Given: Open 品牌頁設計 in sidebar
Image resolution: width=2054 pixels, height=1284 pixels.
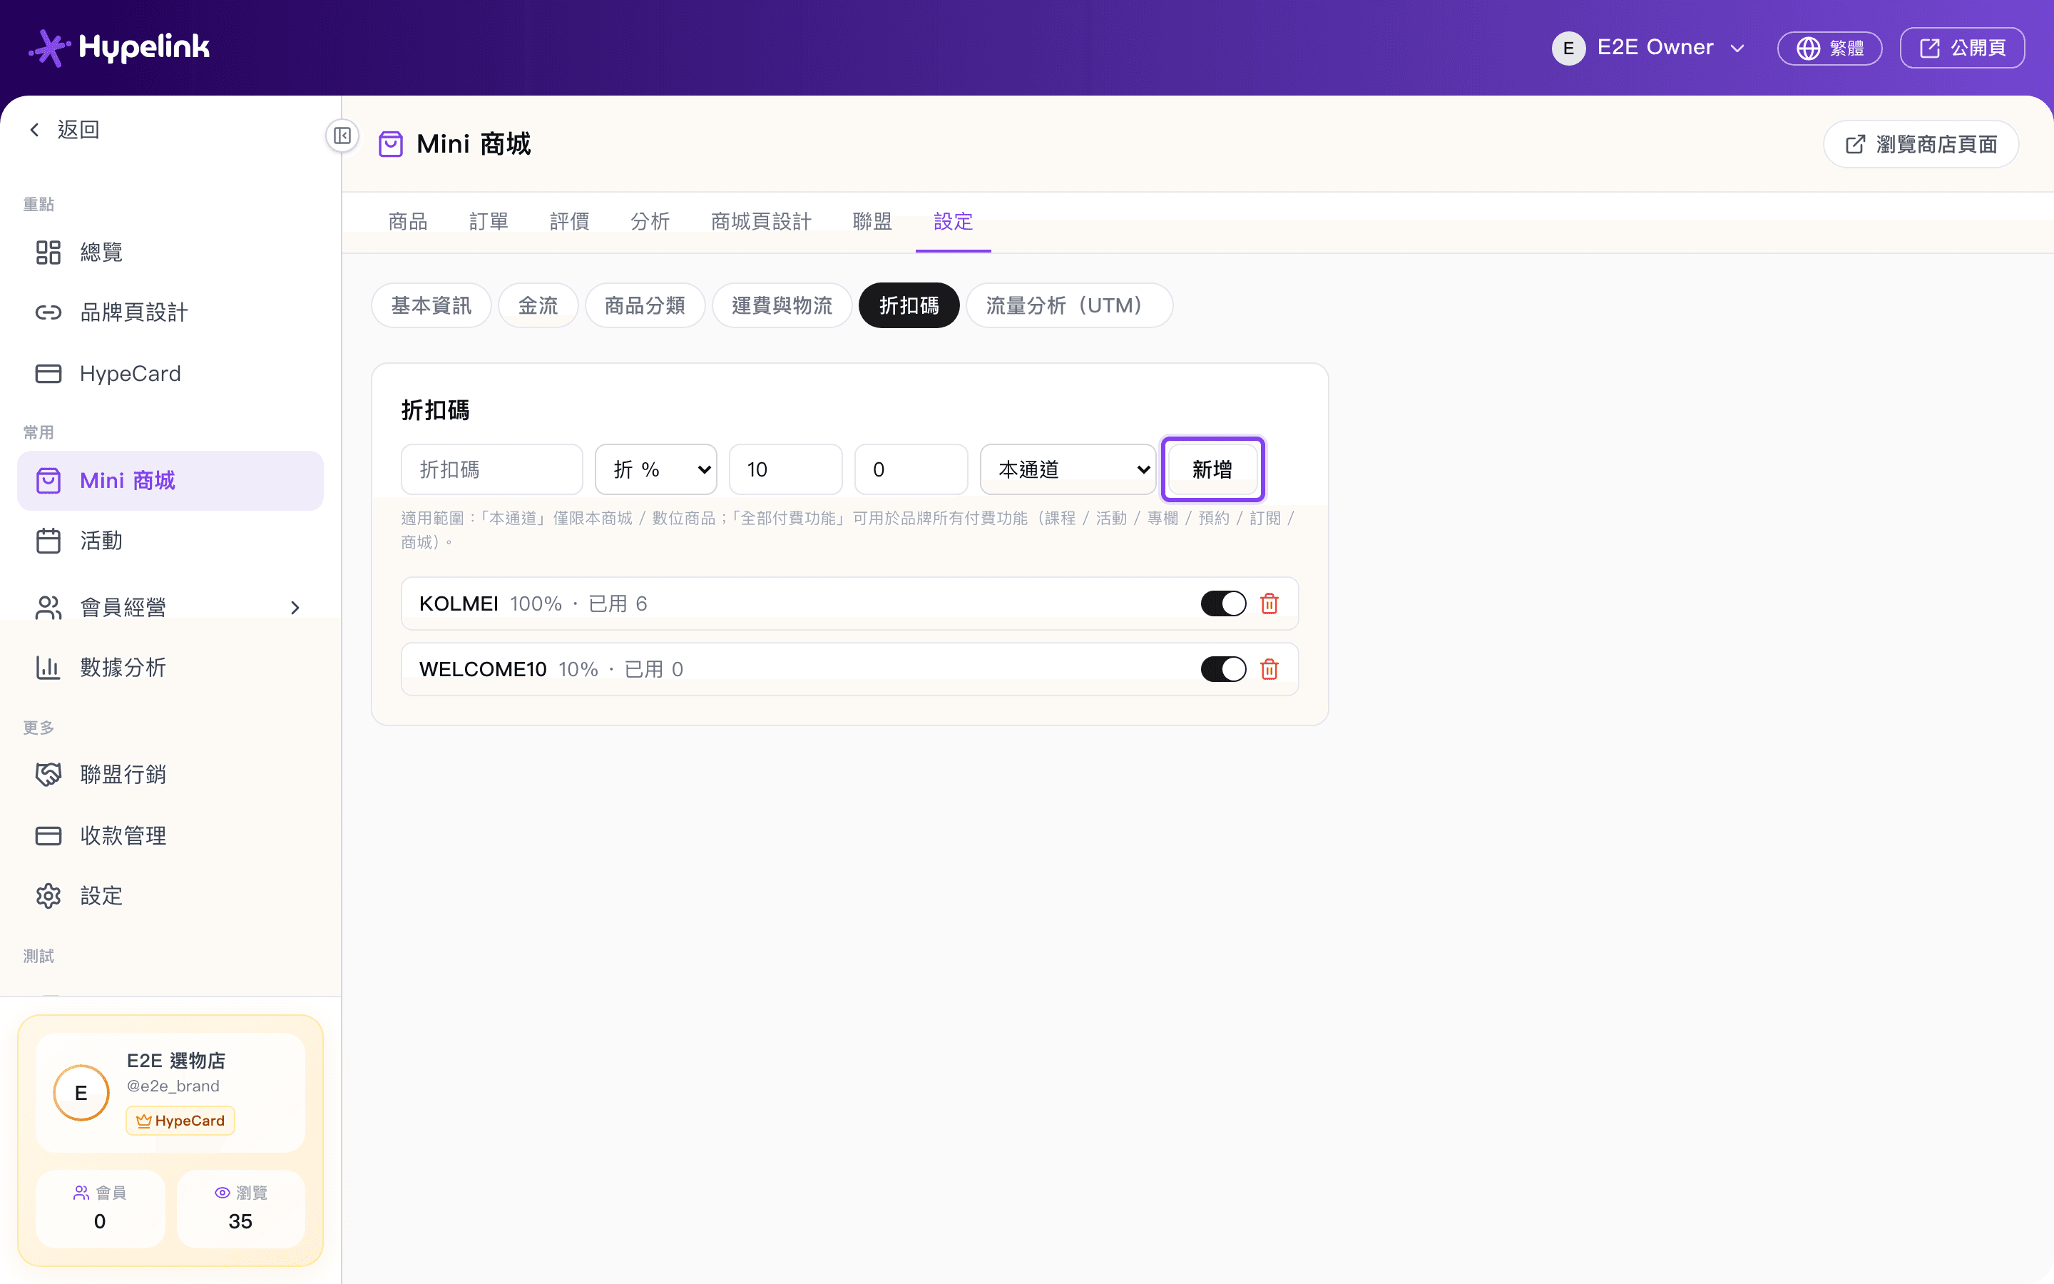Looking at the screenshot, I should (x=170, y=312).
